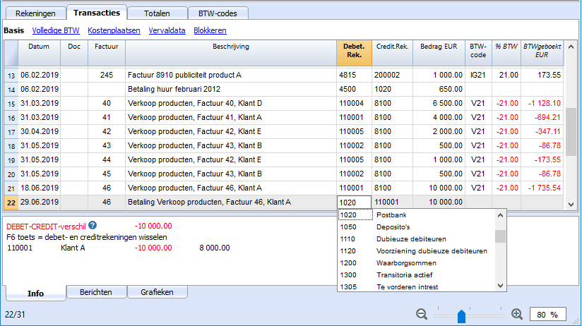Click debit account 4500 in row 14
The height and width of the screenshot is (326, 582).
point(354,89)
